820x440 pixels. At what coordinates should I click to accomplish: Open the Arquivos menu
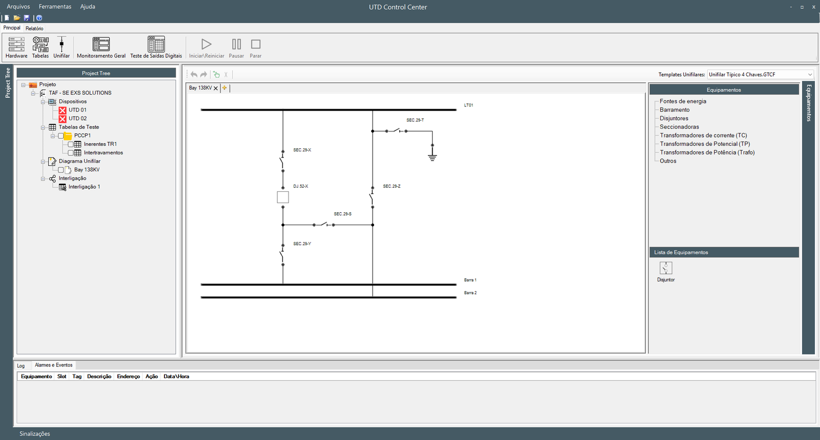pyautogui.click(x=18, y=7)
